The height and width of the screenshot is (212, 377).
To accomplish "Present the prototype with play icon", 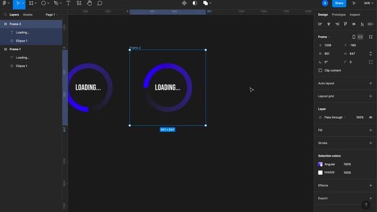I will pos(354,3).
